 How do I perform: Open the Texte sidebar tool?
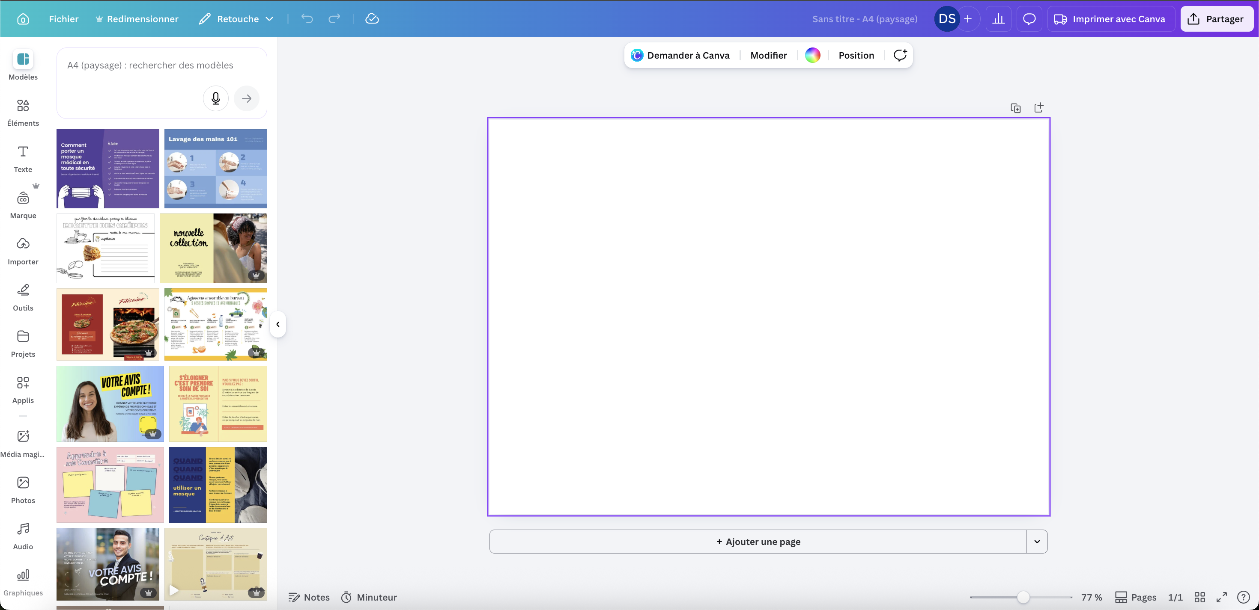point(23,159)
